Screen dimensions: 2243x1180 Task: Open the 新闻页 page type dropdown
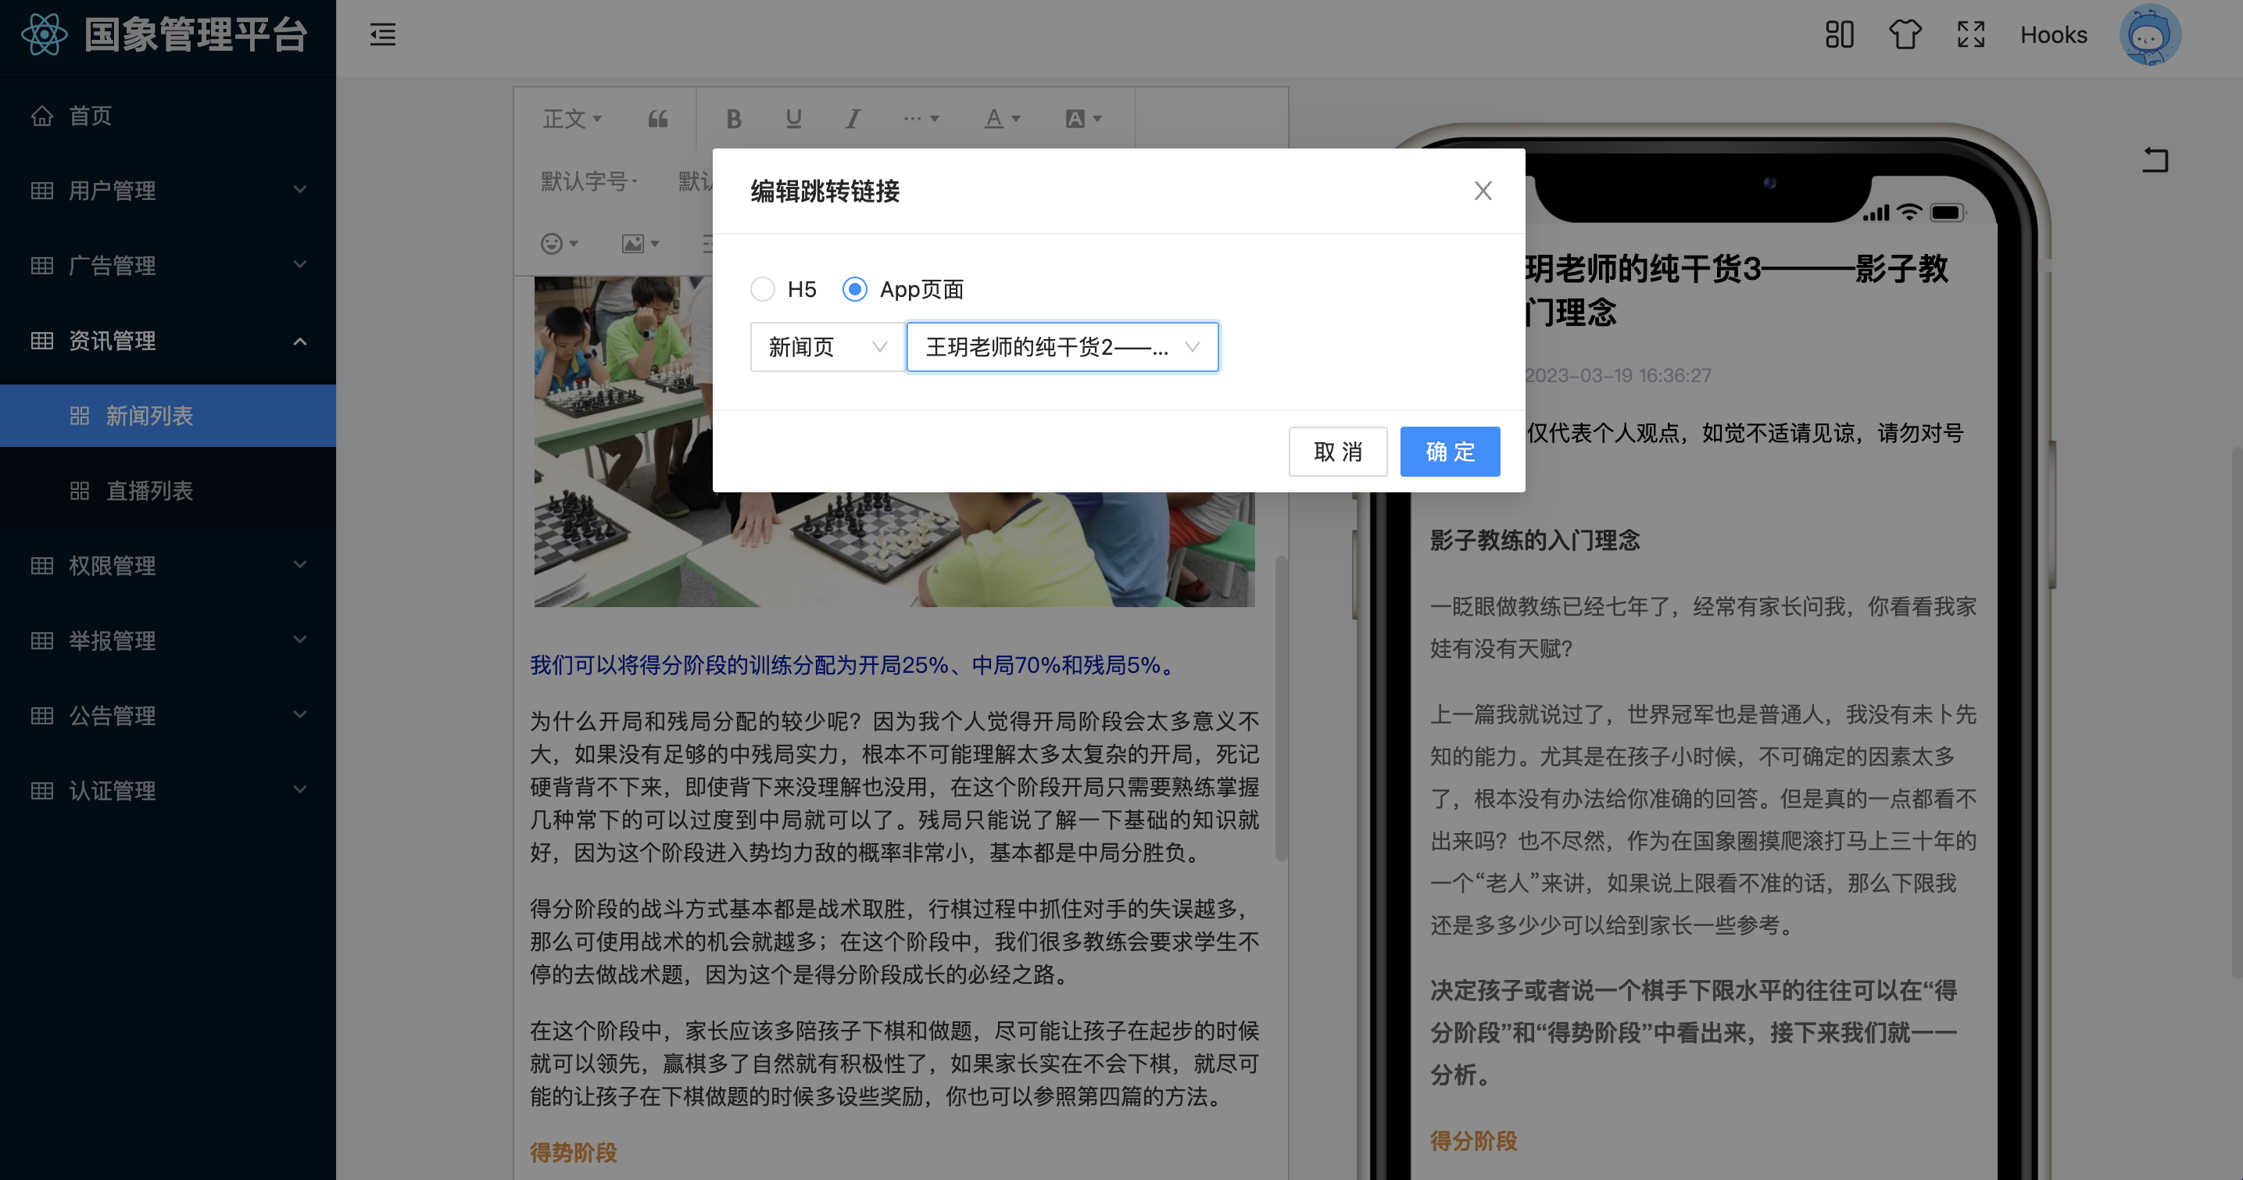[x=827, y=347]
